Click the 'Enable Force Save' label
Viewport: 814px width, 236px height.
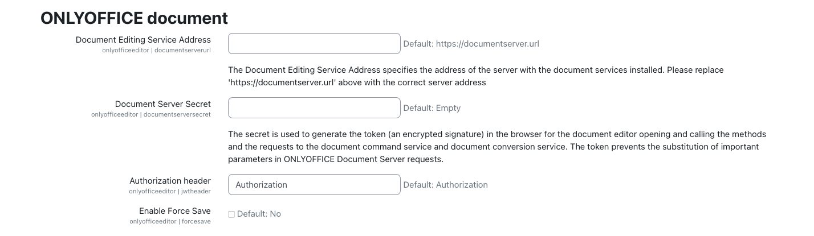[x=174, y=211]
